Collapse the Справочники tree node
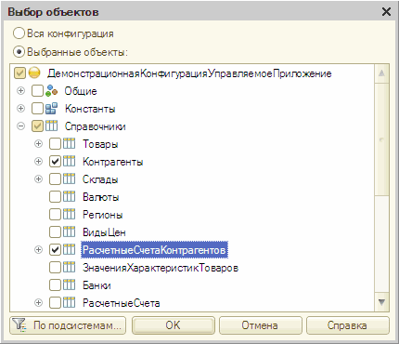The height and width of the screenshot is (344, 399). pyautogui.click(x=20, y=126)
